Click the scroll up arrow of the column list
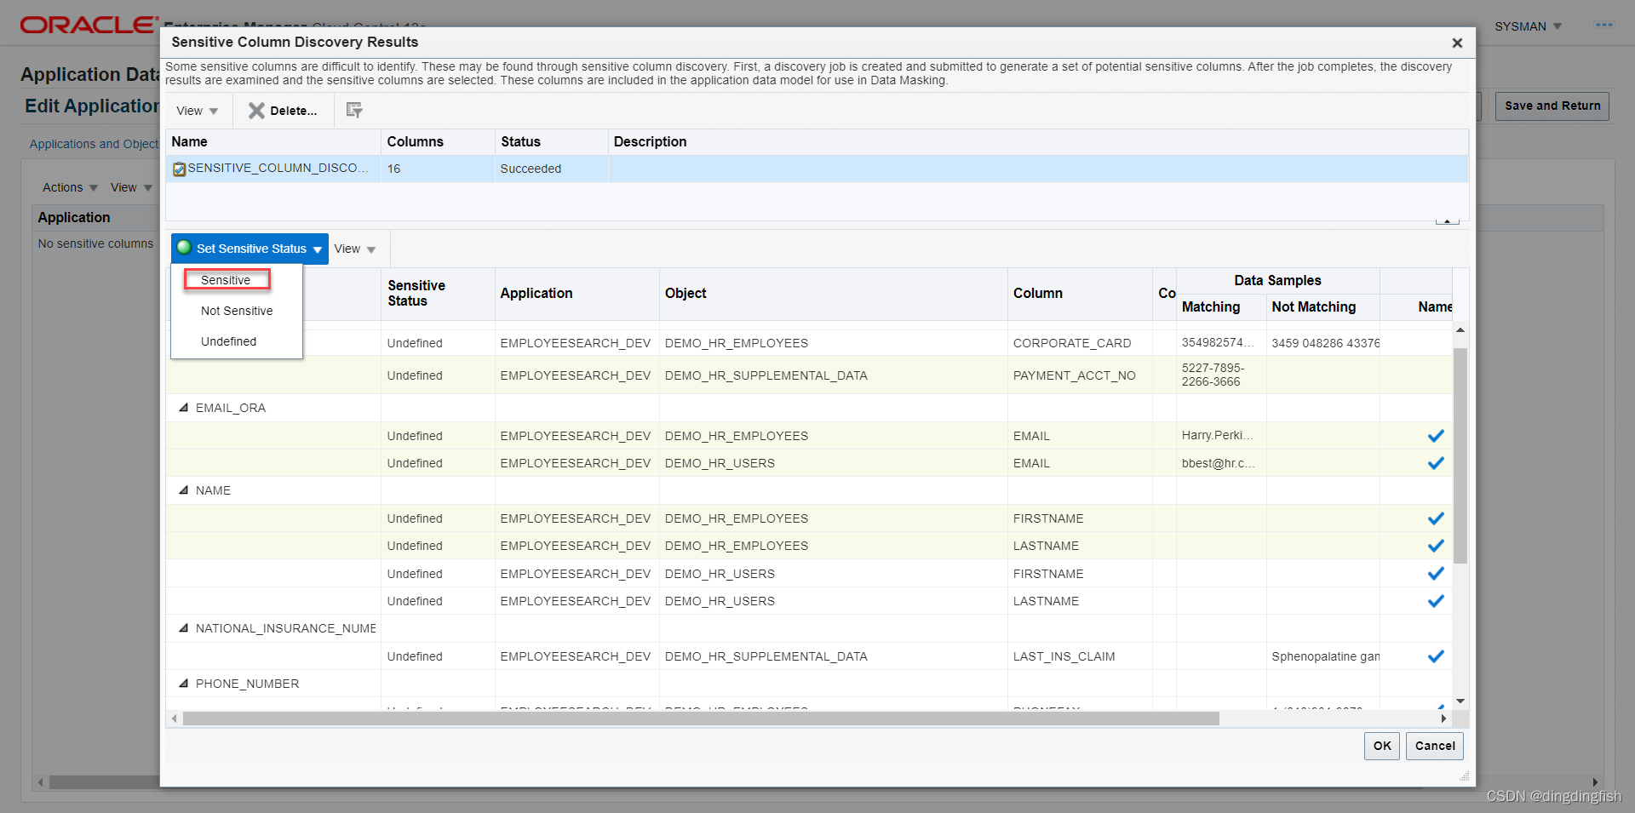The height and width of the screenshot is (813, 1635). pos(1460,329)
